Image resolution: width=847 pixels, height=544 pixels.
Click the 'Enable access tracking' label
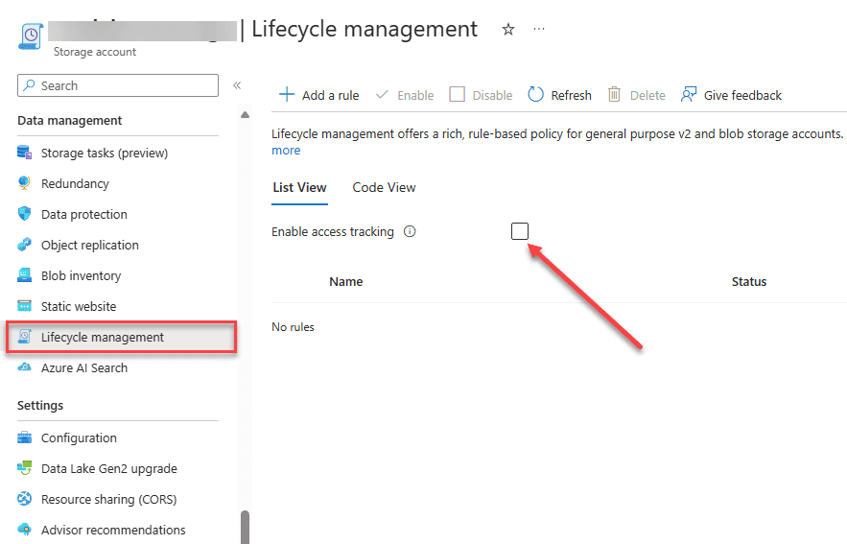point(333,232)
